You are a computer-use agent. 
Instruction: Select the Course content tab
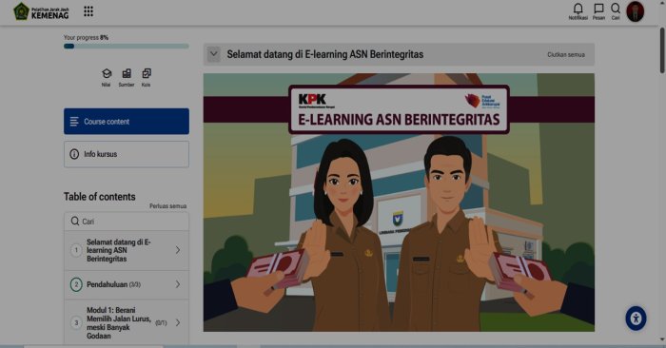pyautogui.click(x=127, y=122)
